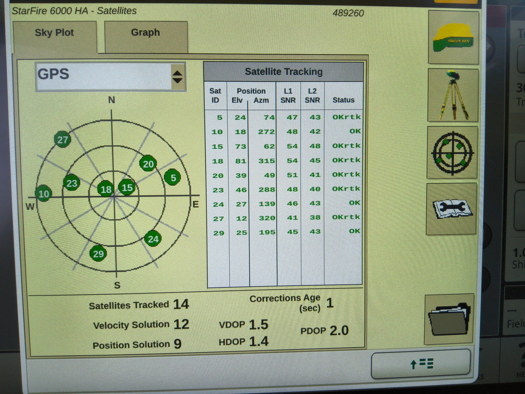Select satellite 23 on the sky plot
Screen dimensions: 525x394
72,183
